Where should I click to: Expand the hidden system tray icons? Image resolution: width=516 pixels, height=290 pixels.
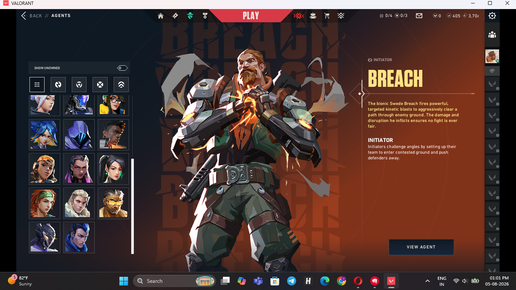tap(428, 281)
